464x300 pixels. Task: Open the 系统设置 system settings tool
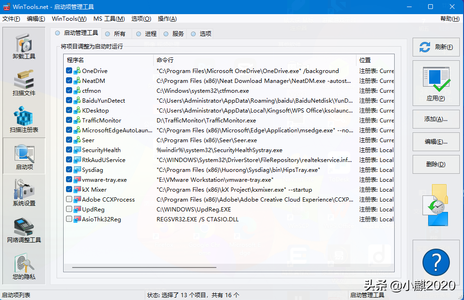(x=24, y=193)
